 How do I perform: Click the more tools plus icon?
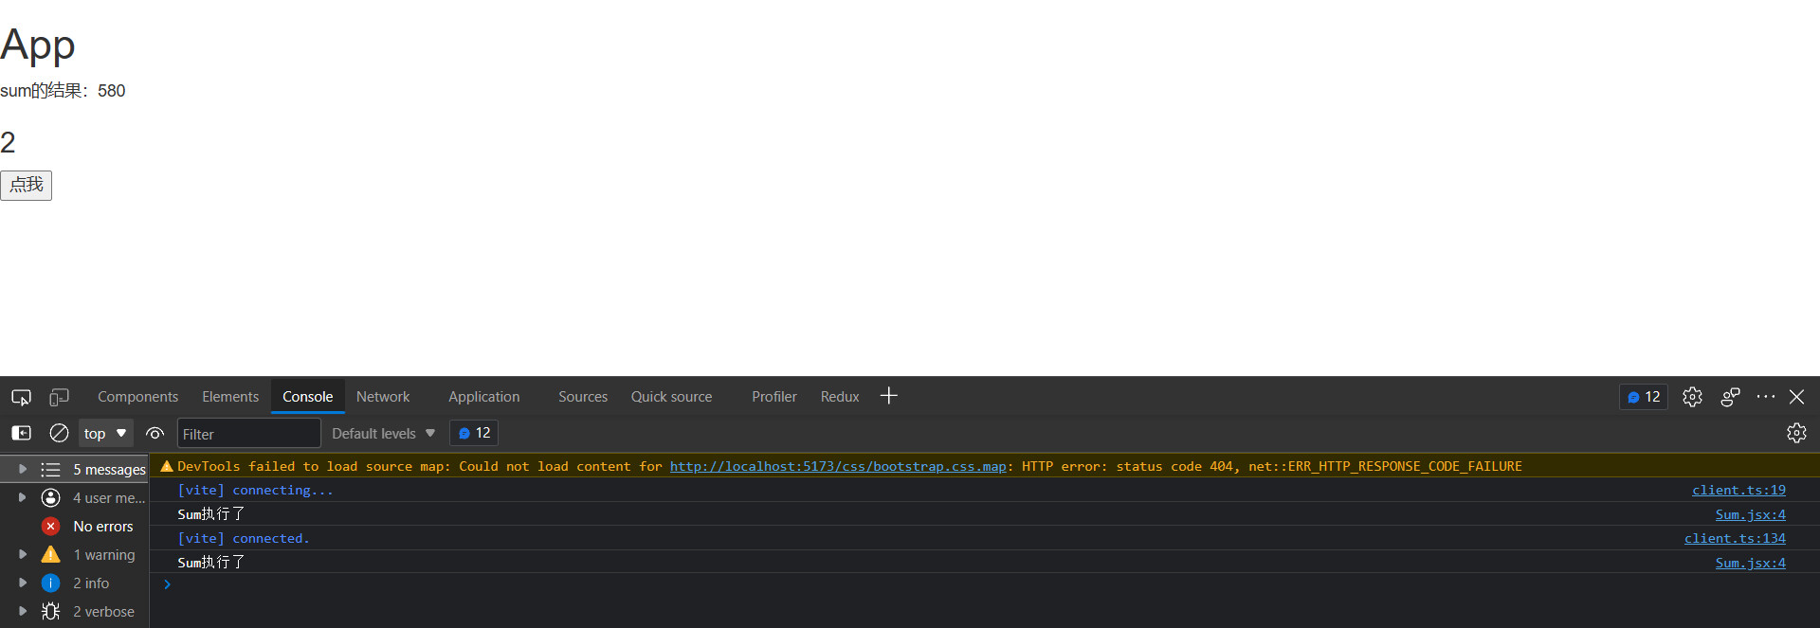[888, 396]
